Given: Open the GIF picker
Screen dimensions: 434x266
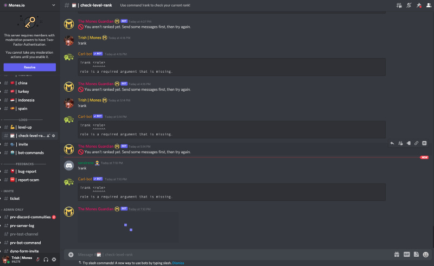Looking at the screenshot, I should pyautogui.click(x=406, y=255).
